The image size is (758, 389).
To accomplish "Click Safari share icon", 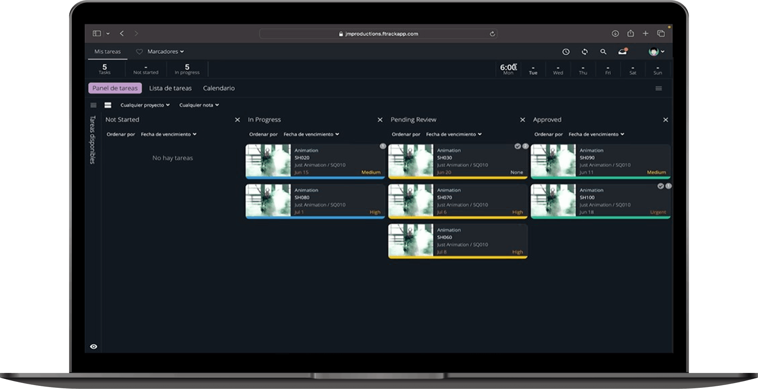I will point(630,34).
